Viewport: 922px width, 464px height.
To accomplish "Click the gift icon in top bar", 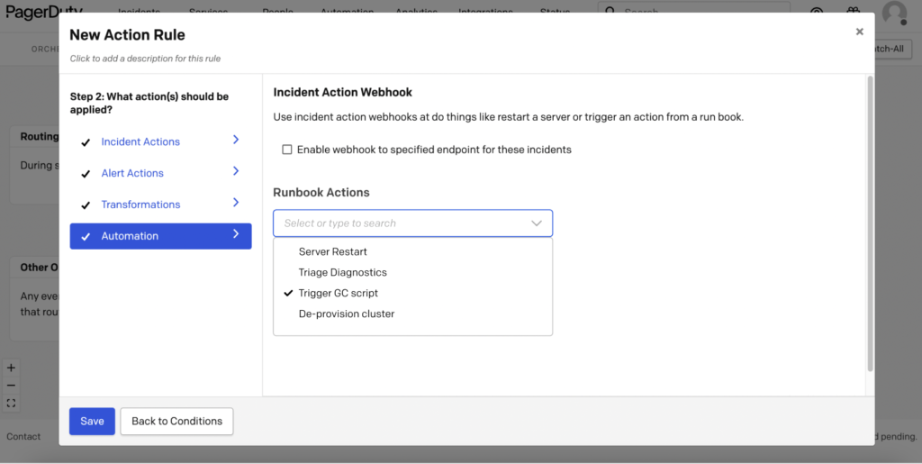I will [853, 12].
